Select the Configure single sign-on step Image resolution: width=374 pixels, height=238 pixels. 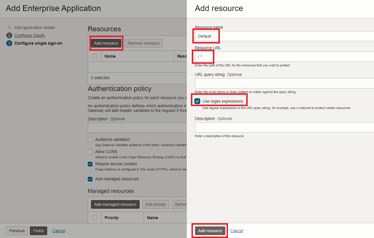pos(38,43)
